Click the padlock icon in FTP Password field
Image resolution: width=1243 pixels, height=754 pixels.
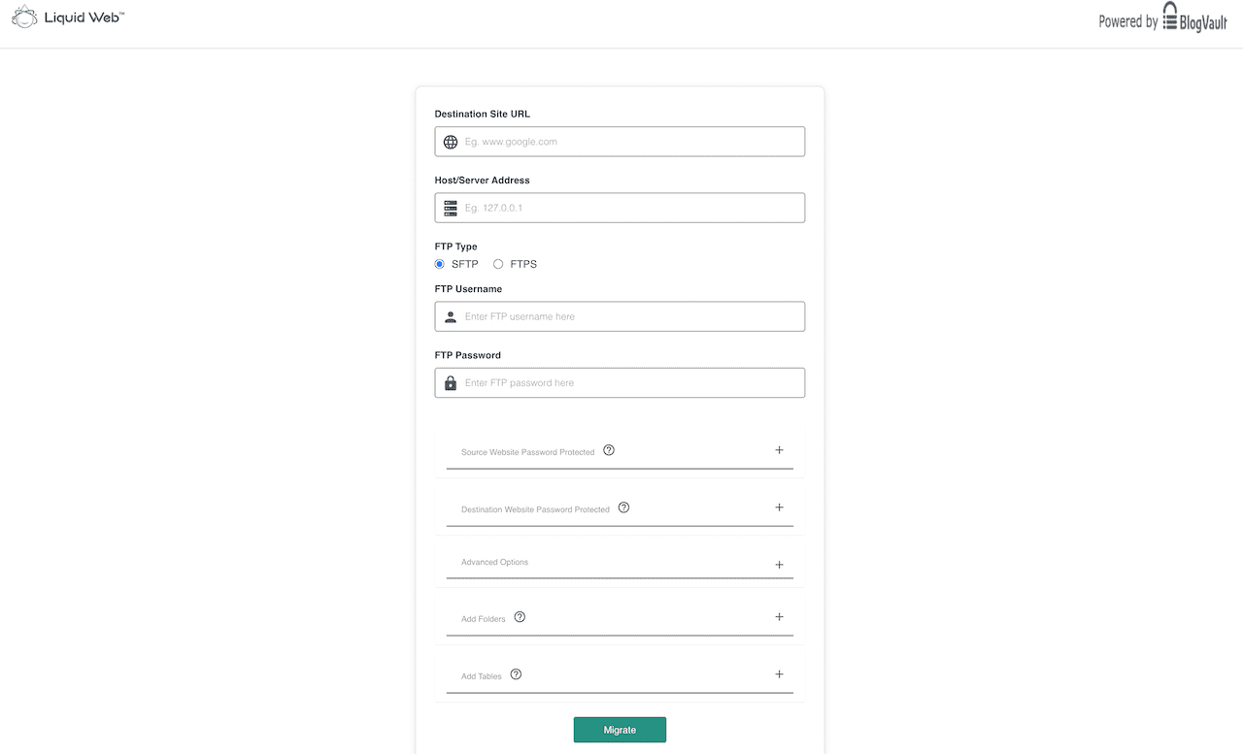(450, 382)
